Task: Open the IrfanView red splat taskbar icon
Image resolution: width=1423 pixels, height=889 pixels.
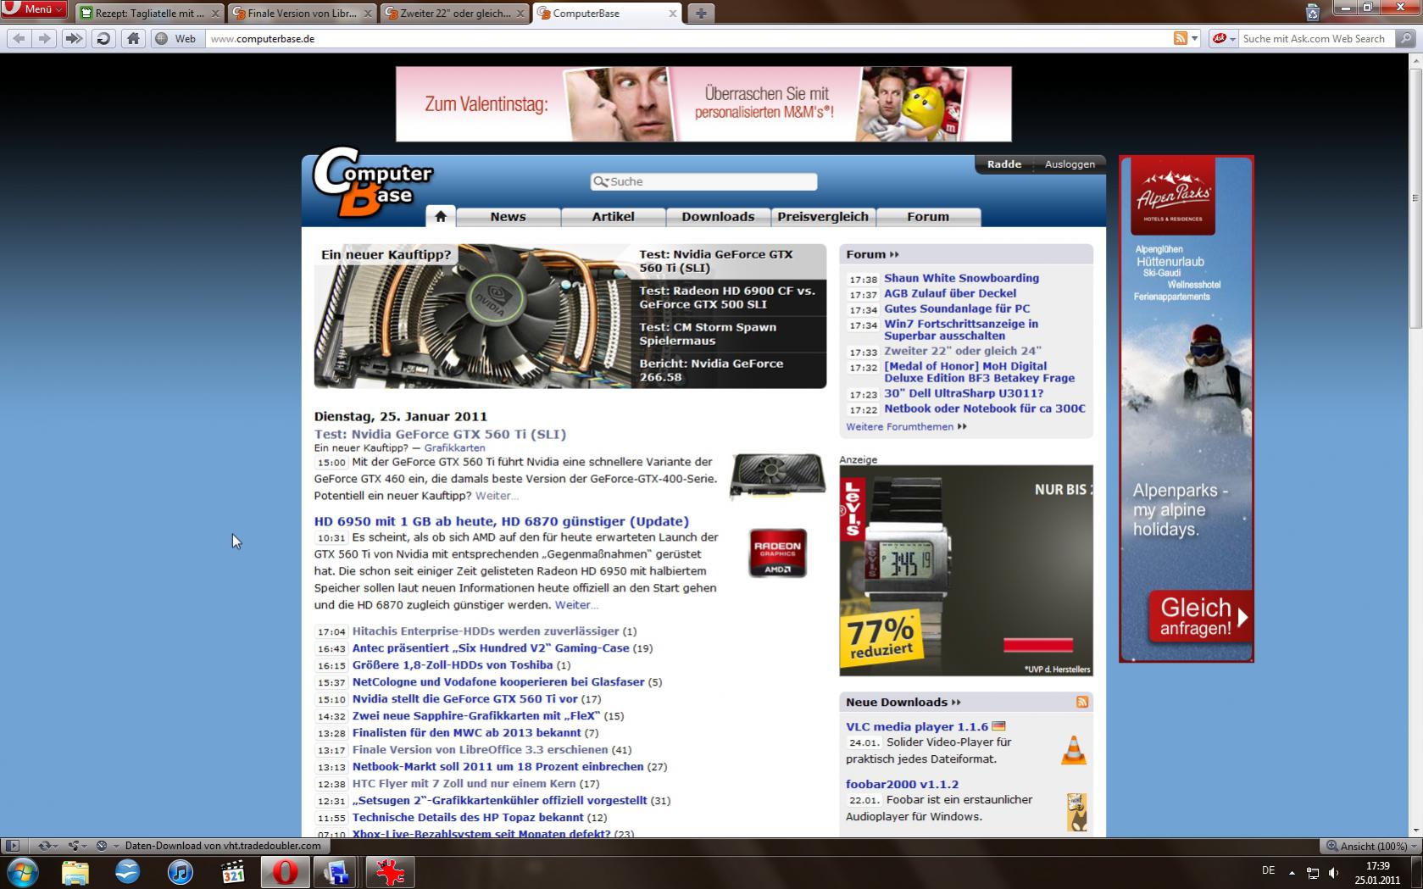Action: pyautogui.click(x=390, y=872)
